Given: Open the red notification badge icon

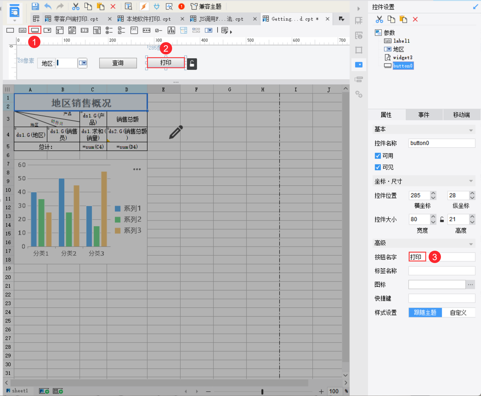Looking at the screenshot, I should (181, 6).
